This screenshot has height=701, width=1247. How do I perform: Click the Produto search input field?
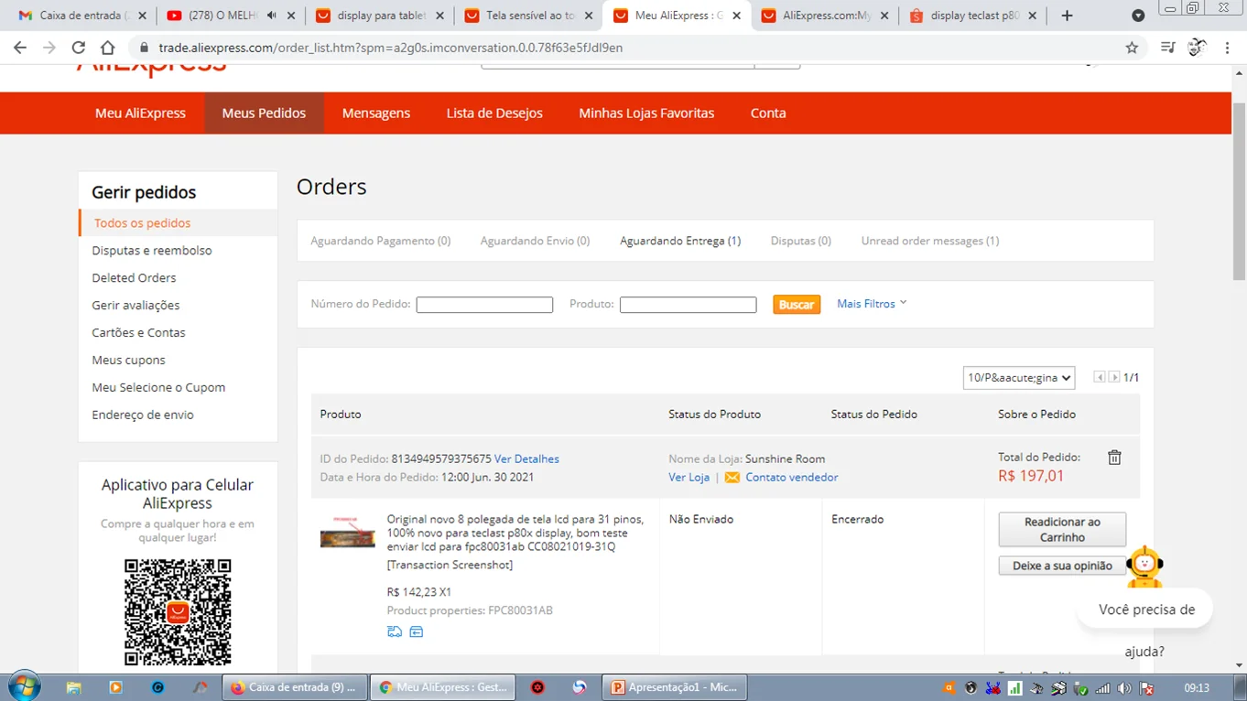[x=688, y=305]
